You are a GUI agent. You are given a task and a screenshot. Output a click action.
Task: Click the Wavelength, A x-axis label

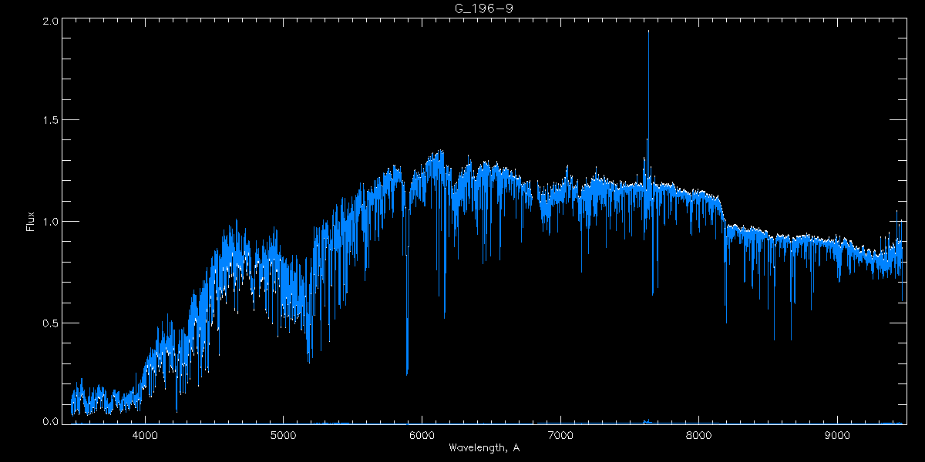pos(483,448)
